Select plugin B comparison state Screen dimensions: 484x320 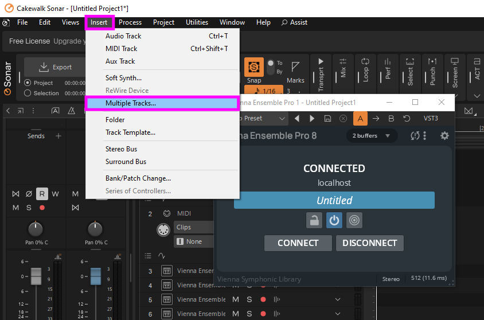tap(391, 119)
